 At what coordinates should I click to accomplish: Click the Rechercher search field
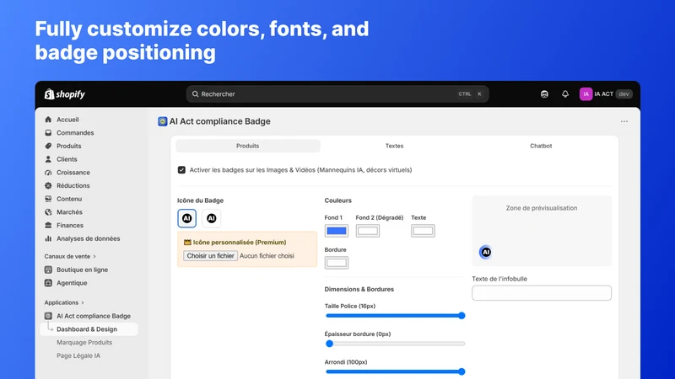click(x=337, y=94)
